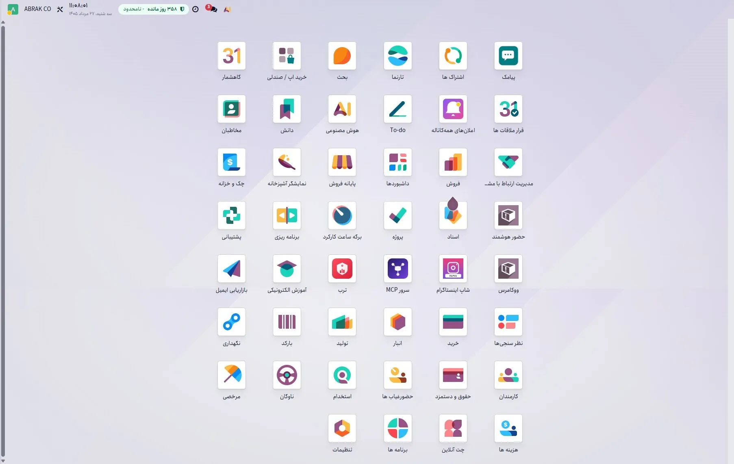Open the ووکامرس WooCommerce app

coord(508,269)
